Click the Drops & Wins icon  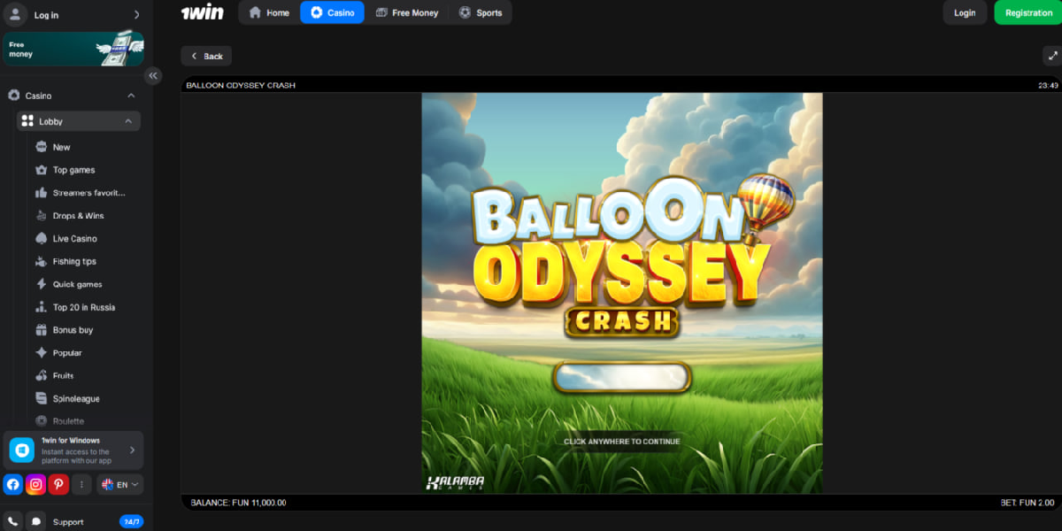pos(41,216)
